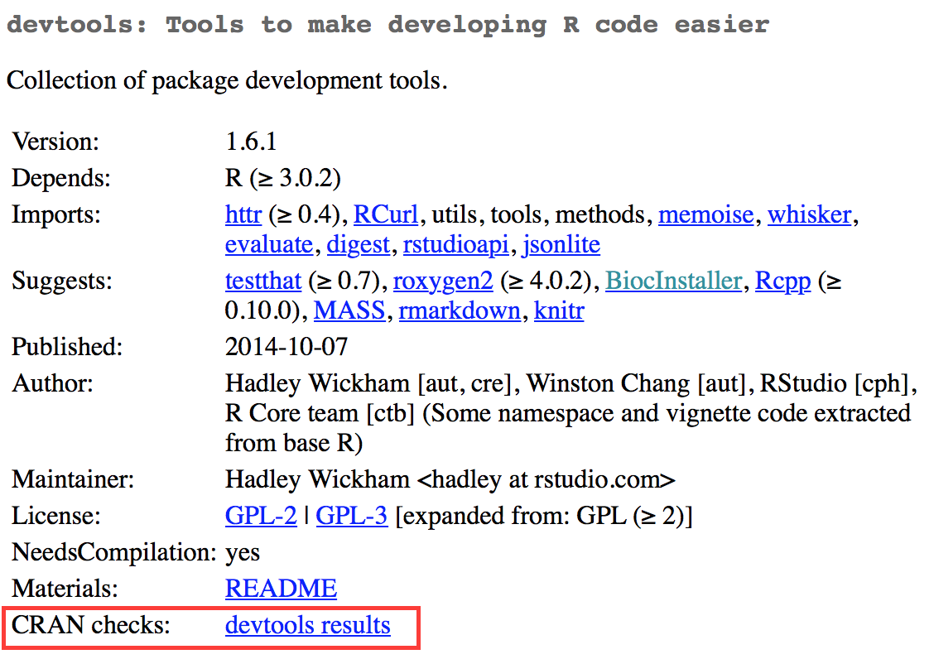Click the devtools page heading
The height and width of the screenshot is (659, 934).
pyautogui.click(x=388, y=25)
